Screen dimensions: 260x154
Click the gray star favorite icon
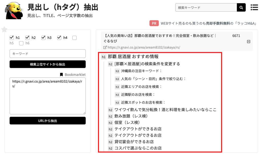coord(4,29)
